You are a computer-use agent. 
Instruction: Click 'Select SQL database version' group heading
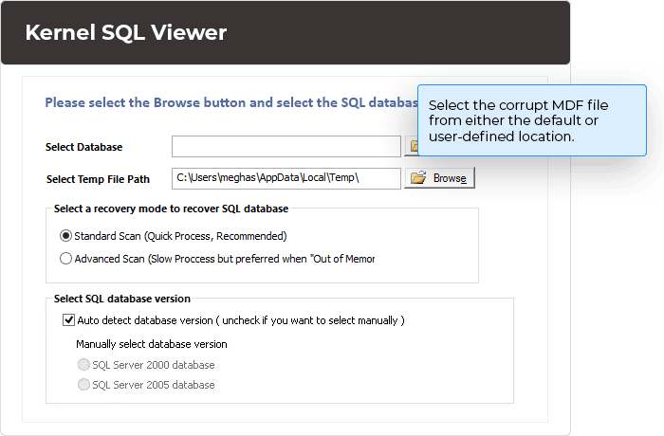click(122, 299)
